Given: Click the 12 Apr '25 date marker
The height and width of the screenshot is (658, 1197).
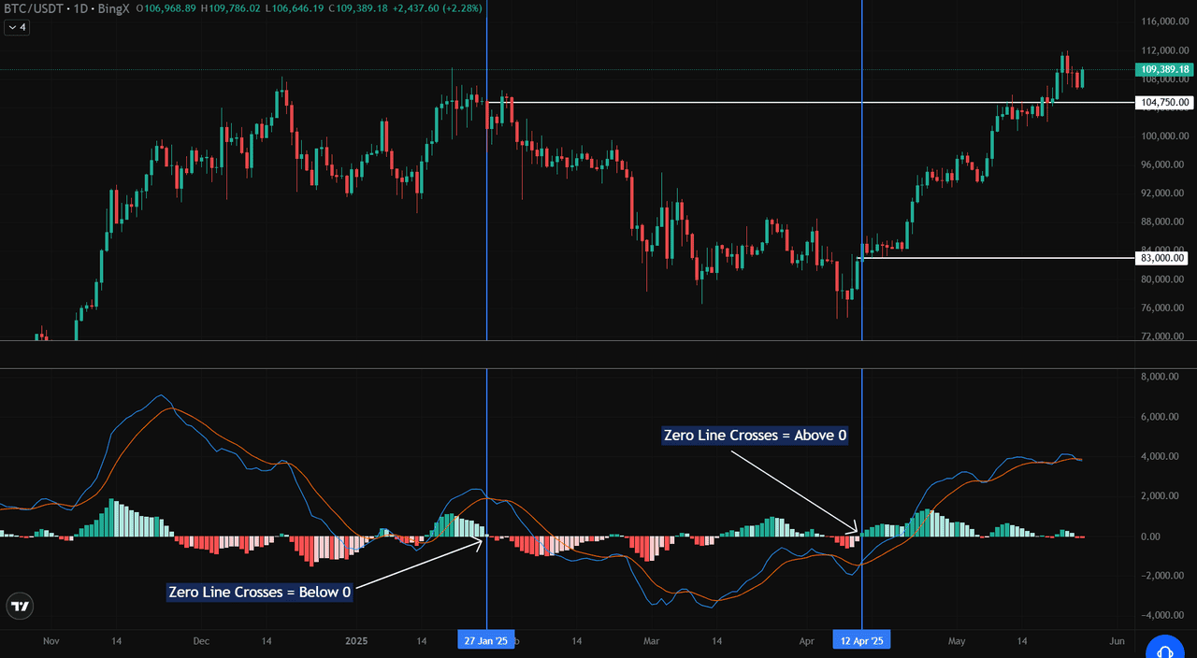Looking at the screenshot, I should coord(861,641).
